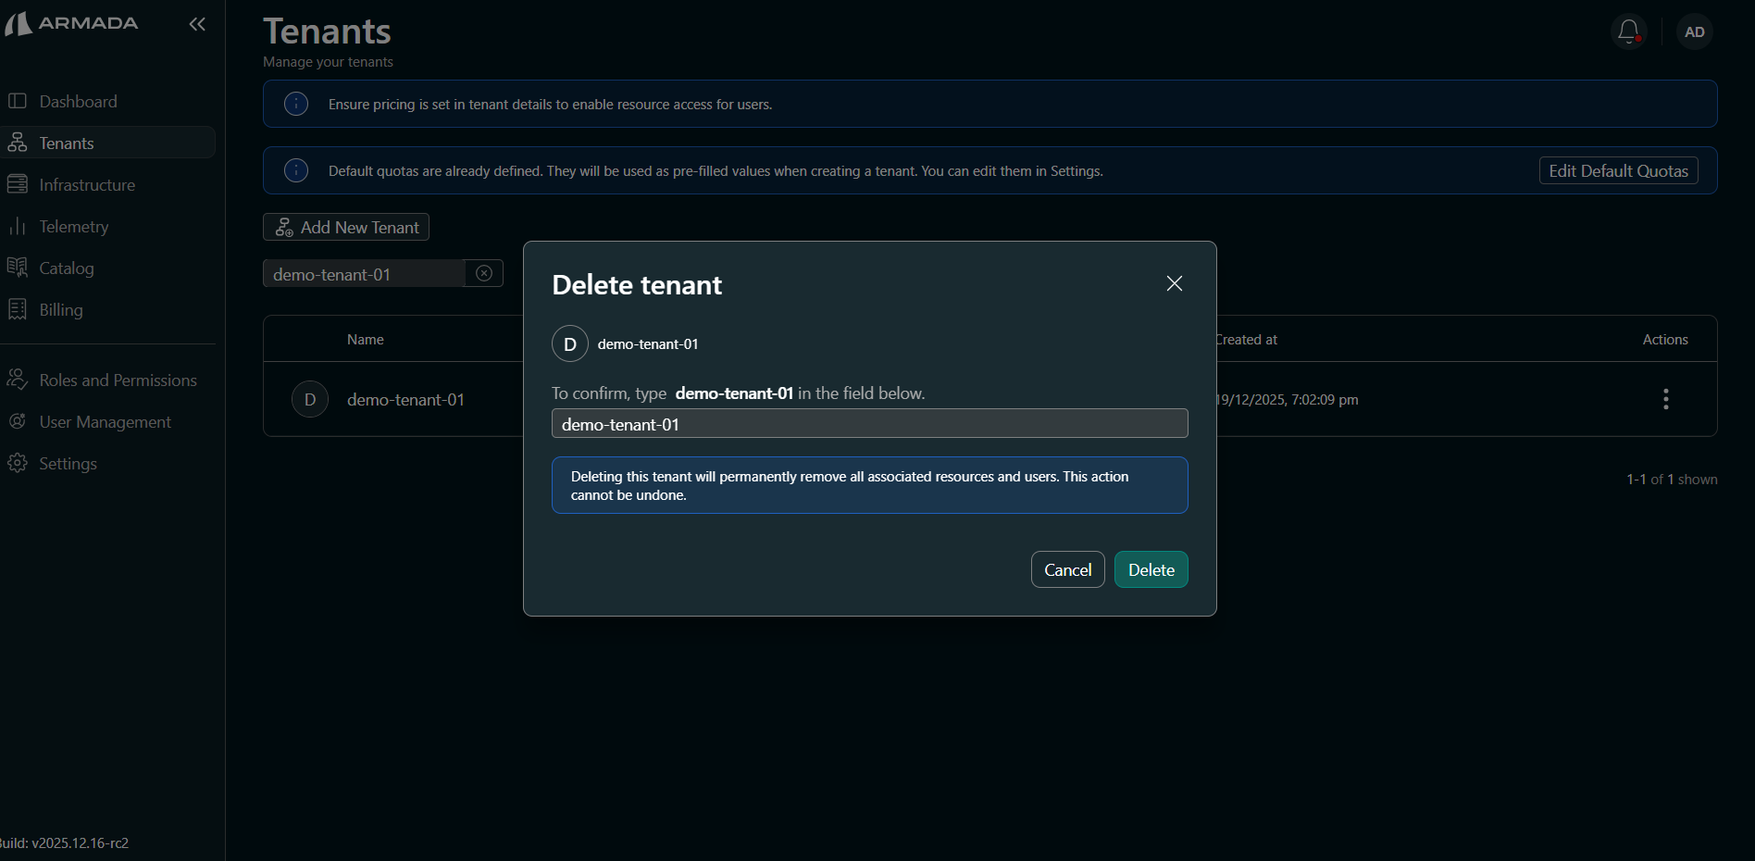Select the Roles and Permissions icon
1755x861 pixels.
19,380
